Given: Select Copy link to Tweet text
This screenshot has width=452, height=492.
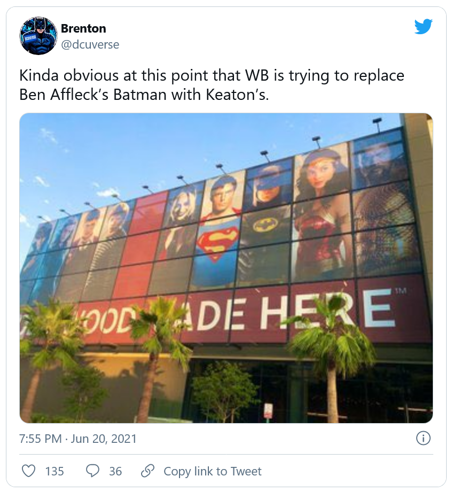Looking at the screenshot, I should (213, 471).
